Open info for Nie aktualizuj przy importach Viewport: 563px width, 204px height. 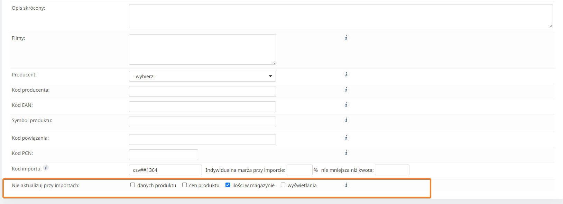click(x=346, y=185)
